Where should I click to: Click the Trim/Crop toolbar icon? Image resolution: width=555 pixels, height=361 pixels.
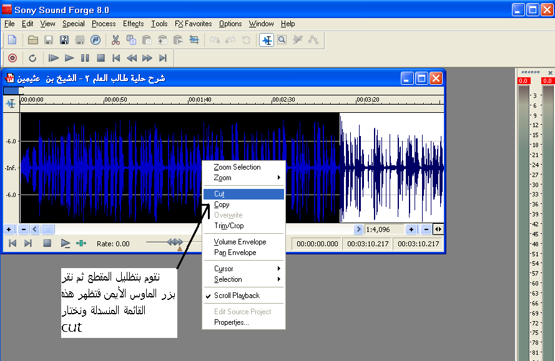pos(194,40)
